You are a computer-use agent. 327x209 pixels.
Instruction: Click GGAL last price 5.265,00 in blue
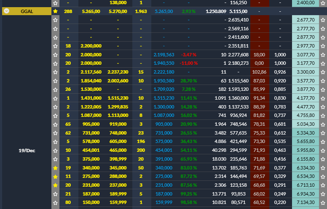pos(163,11)
